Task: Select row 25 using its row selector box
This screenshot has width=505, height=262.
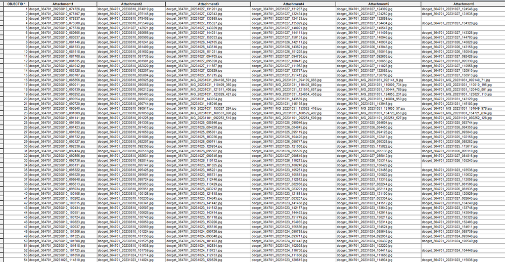Action: [x=2, y=123]
